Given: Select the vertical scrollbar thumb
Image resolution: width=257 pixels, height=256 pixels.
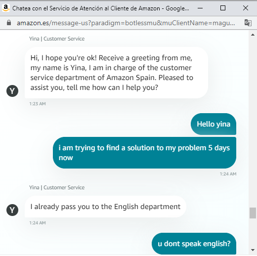Looking at the screenshot, I should [x=253, y=213].
